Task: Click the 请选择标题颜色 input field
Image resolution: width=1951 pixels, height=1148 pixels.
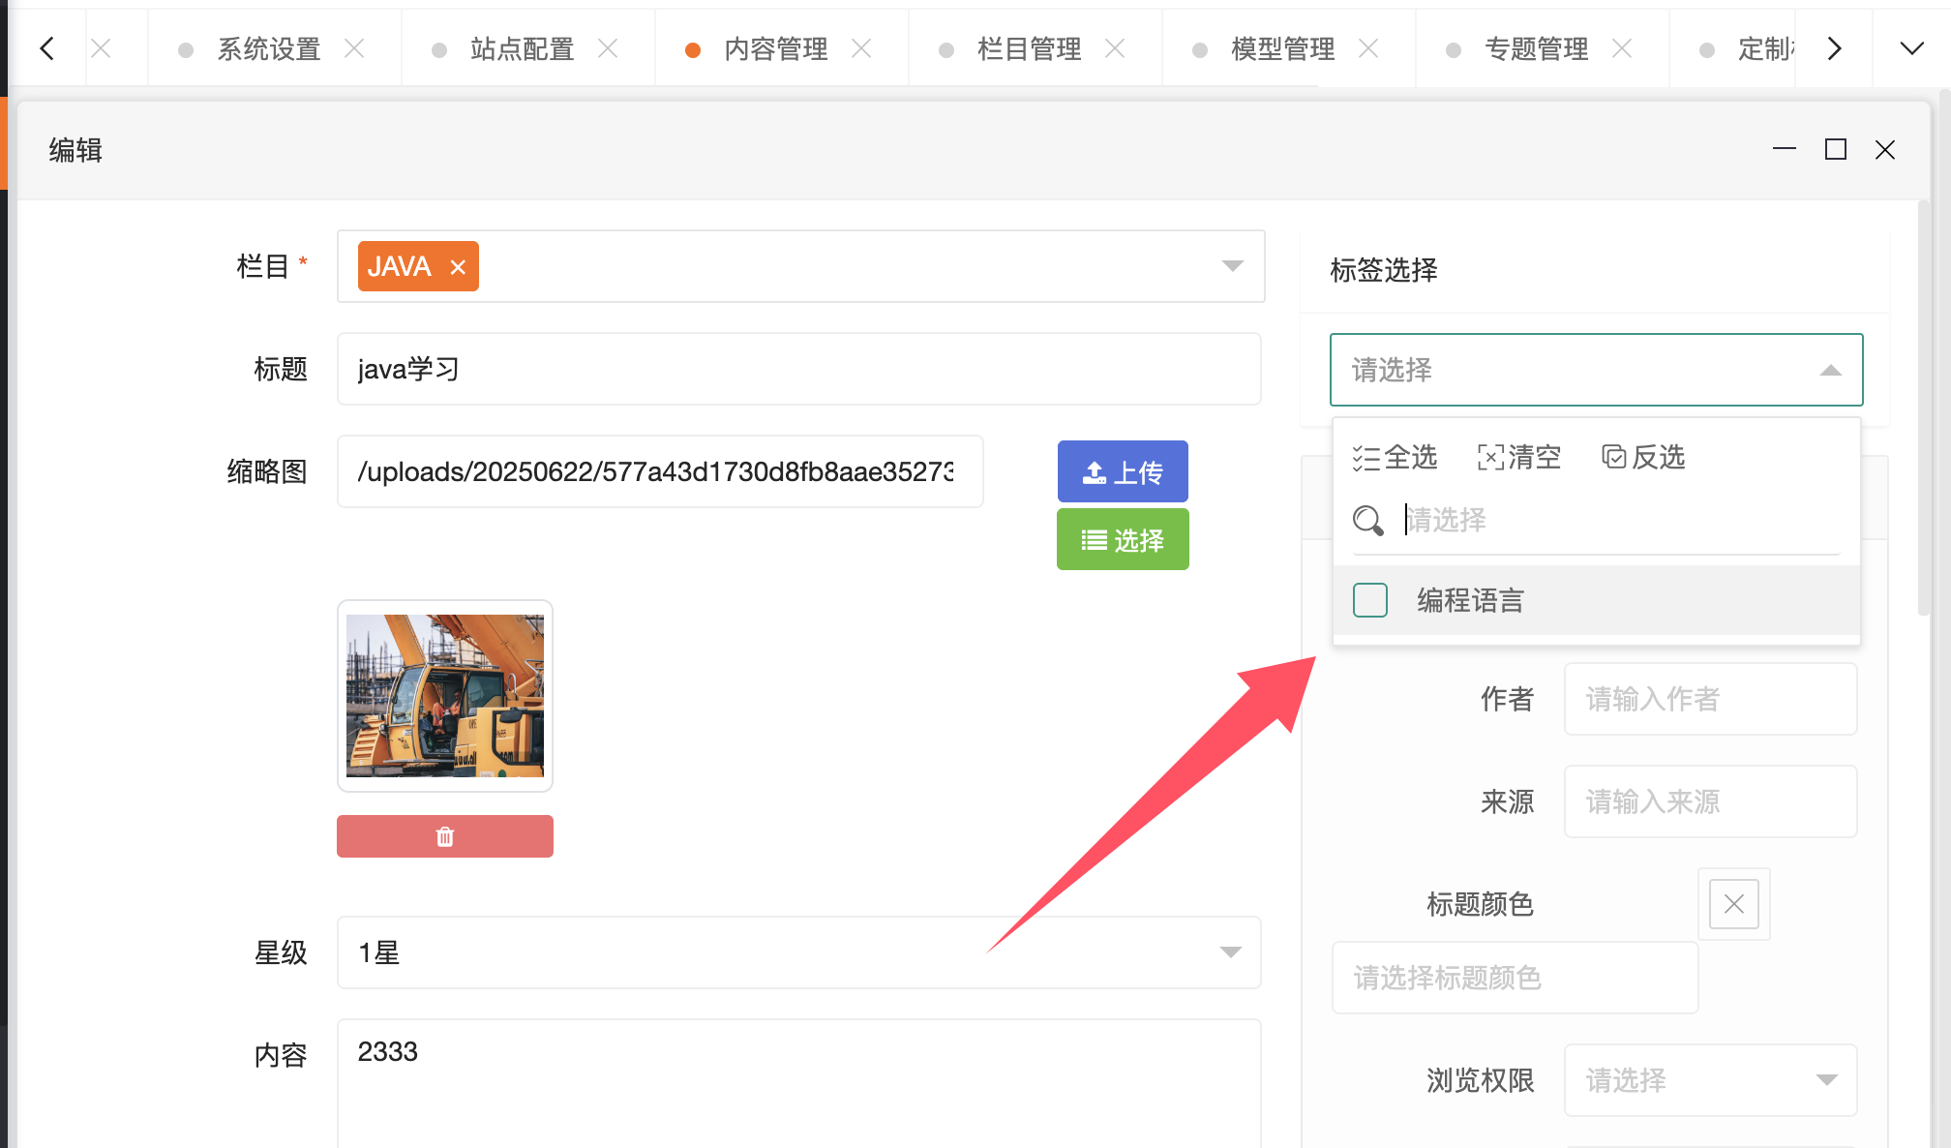Action: point(1515,978)
